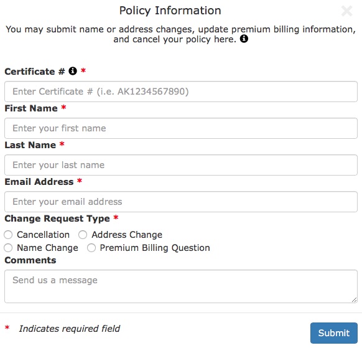Click the Certificate # field label
This screenshot has height=348, width=362.
coord(35,72)
